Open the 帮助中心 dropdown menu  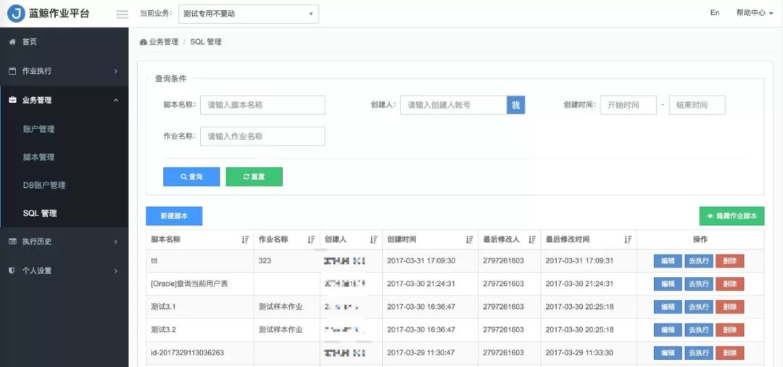(755, 13)
